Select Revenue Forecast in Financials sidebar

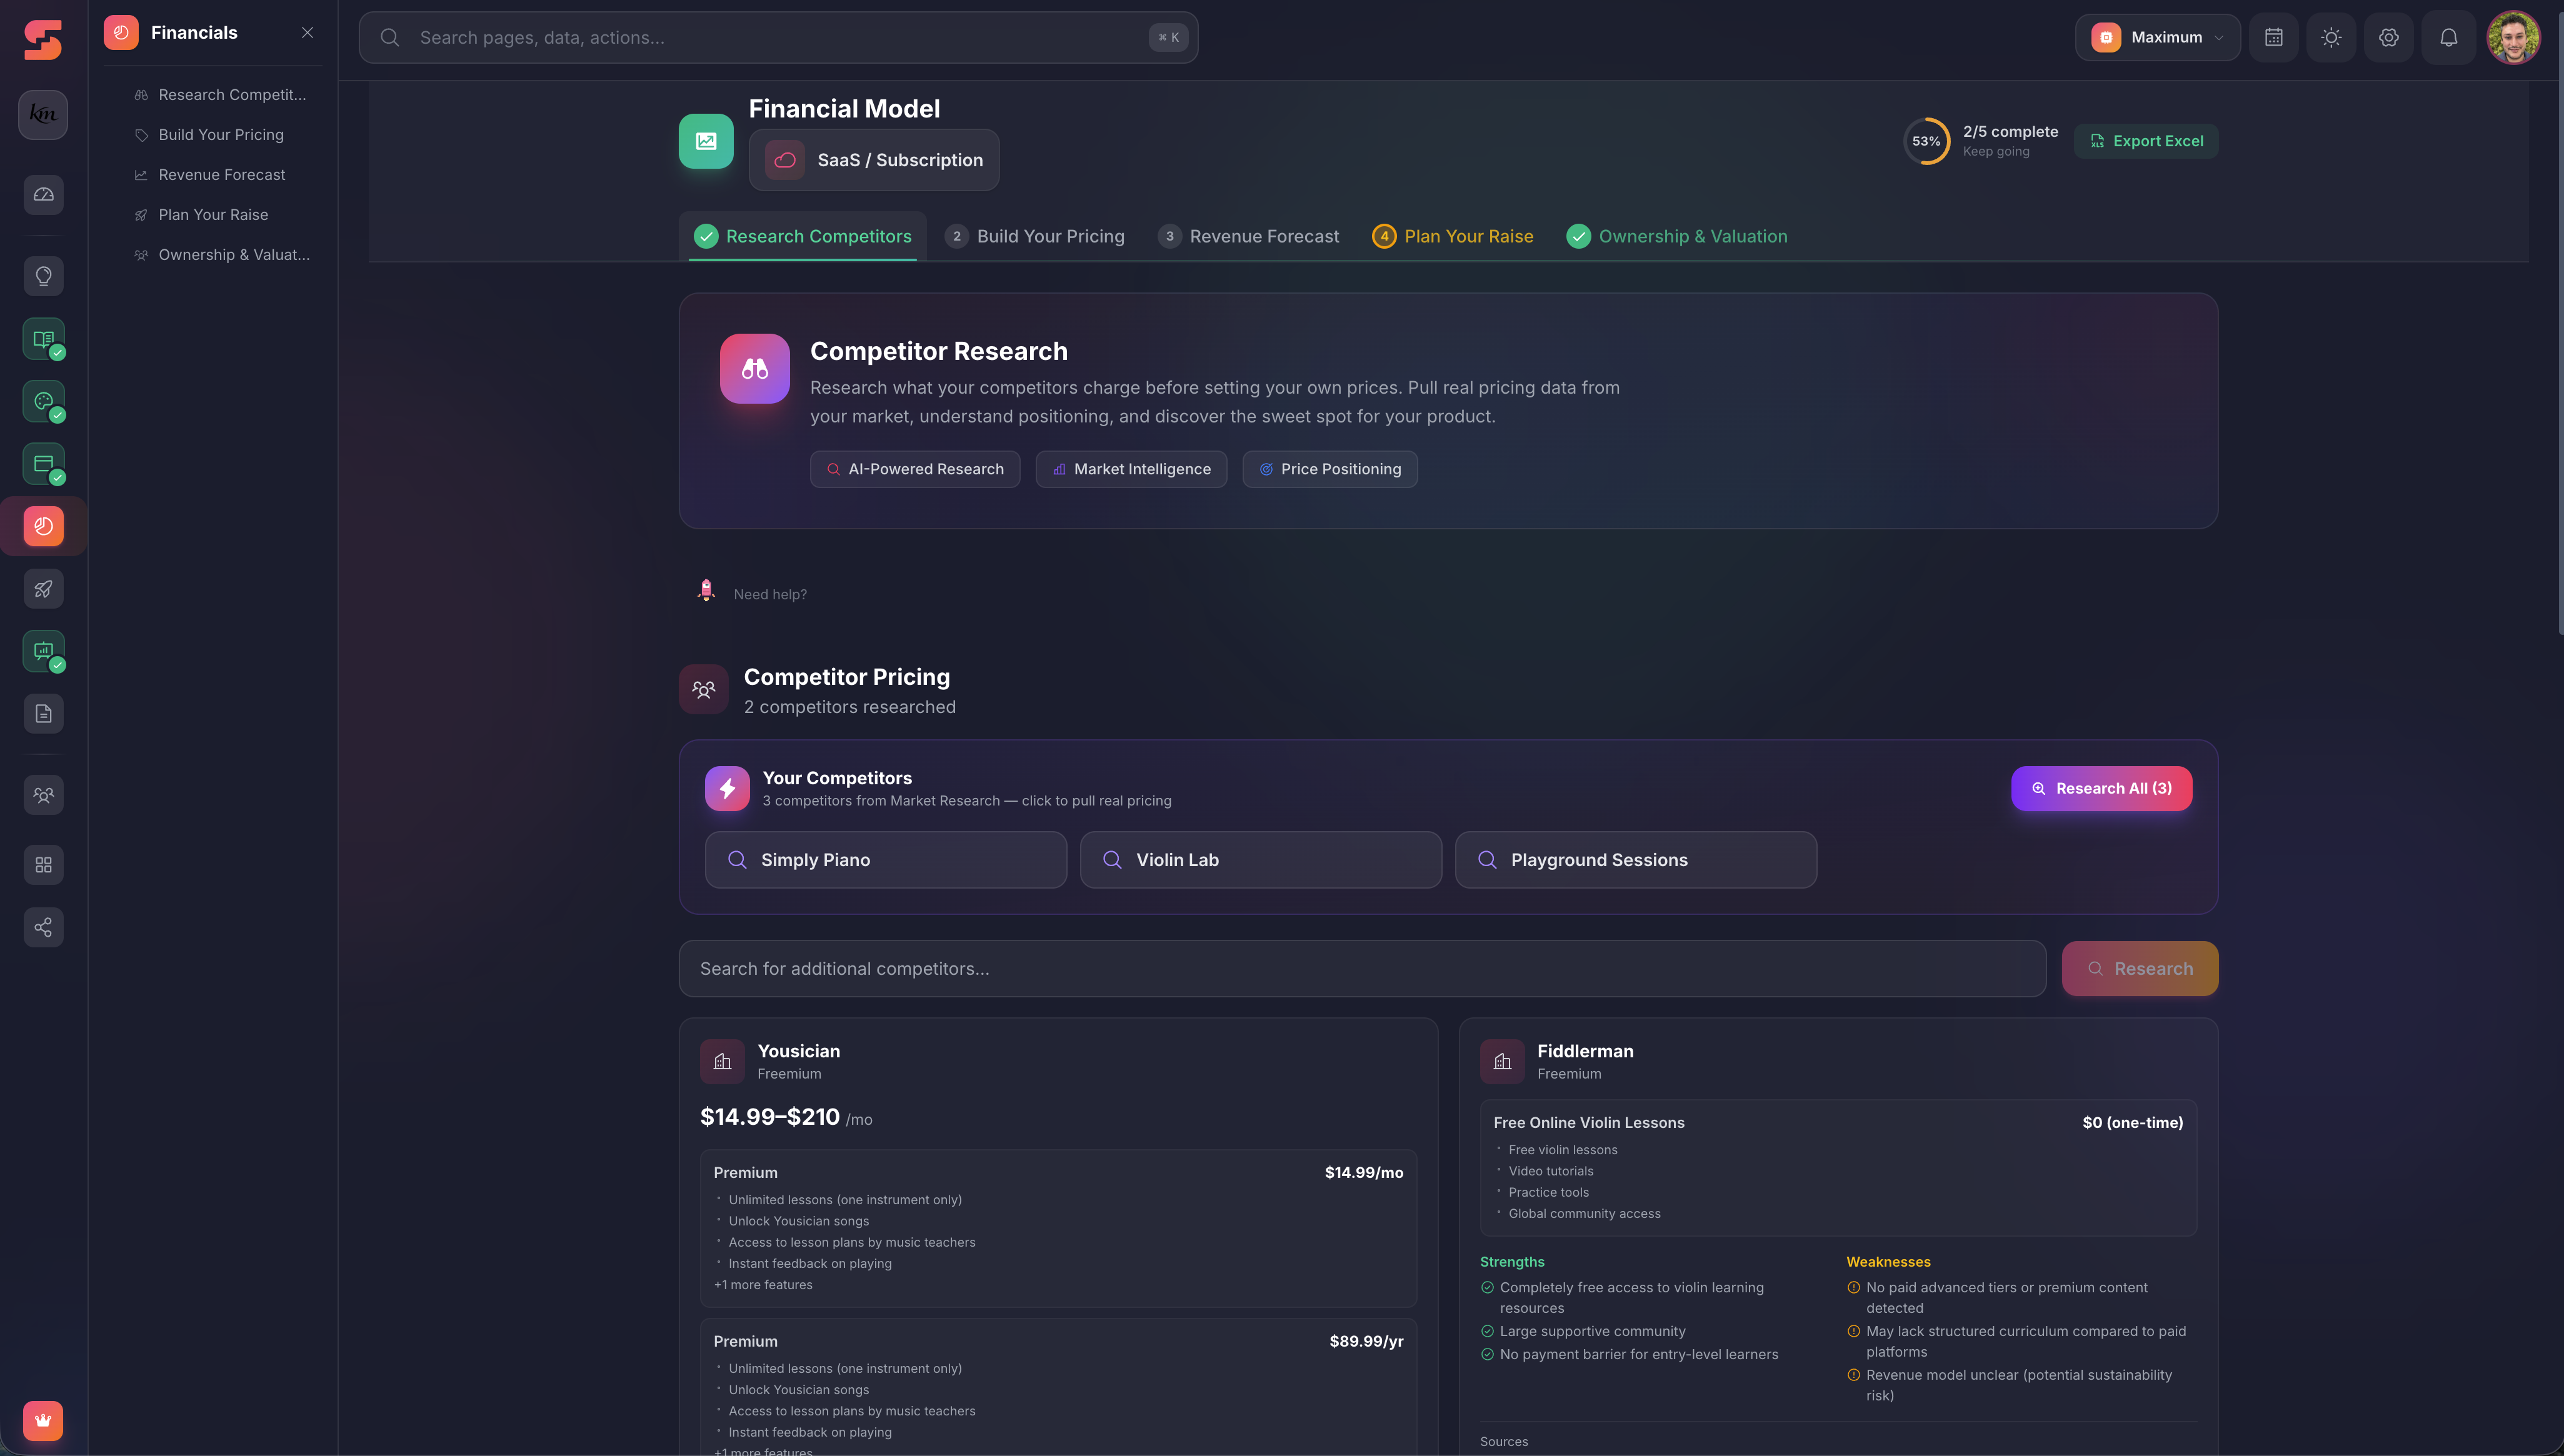coord(221,175)
